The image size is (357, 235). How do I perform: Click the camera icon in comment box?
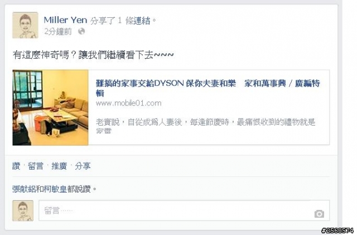[319, 214]
